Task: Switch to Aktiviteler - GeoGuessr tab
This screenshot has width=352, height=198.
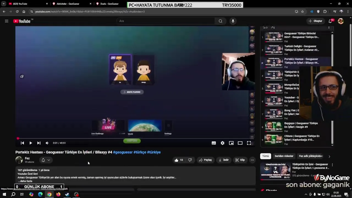Action: (x=71, y=4)
